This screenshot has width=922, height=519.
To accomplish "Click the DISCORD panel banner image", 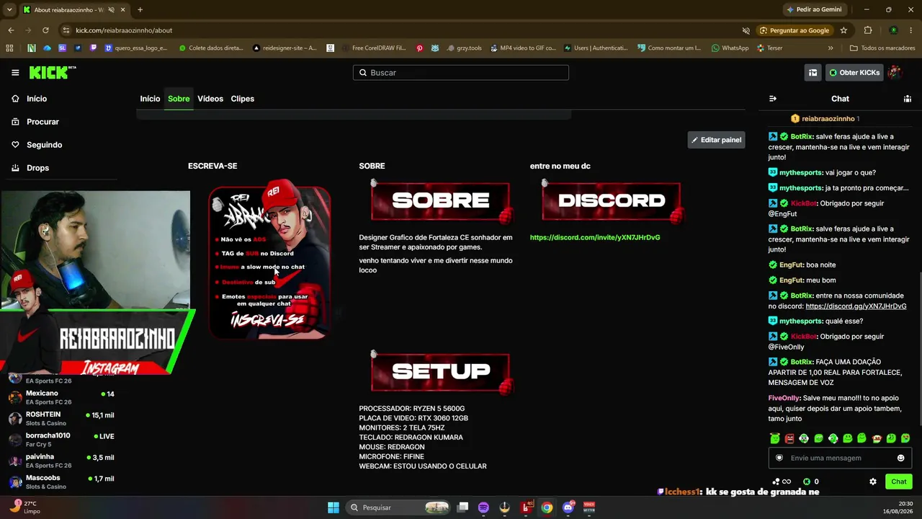I will coord(611,201).
